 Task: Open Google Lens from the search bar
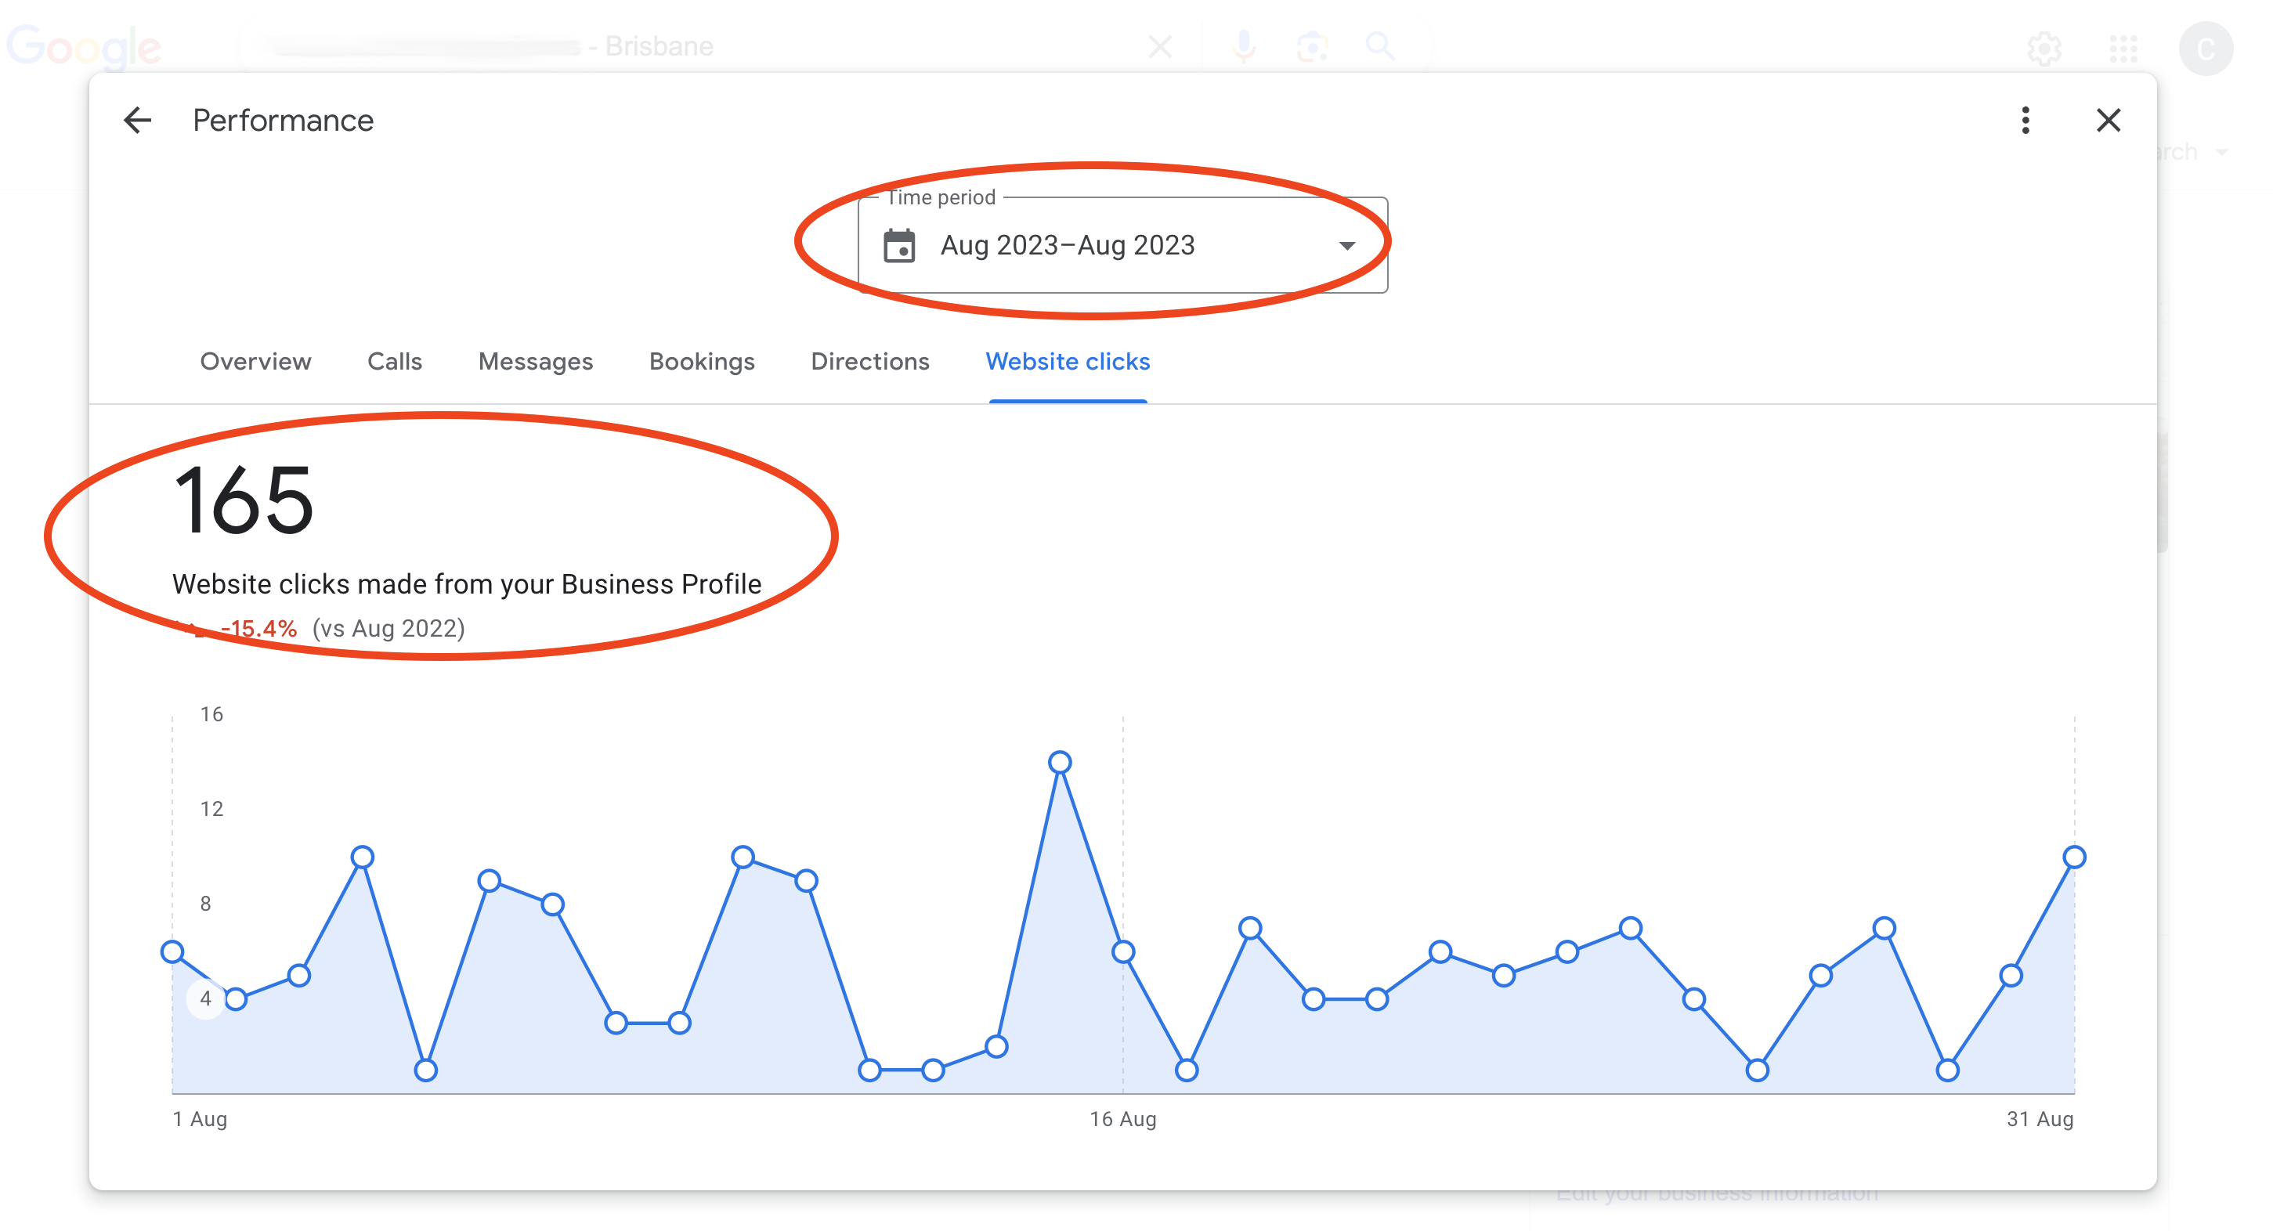1310,46
